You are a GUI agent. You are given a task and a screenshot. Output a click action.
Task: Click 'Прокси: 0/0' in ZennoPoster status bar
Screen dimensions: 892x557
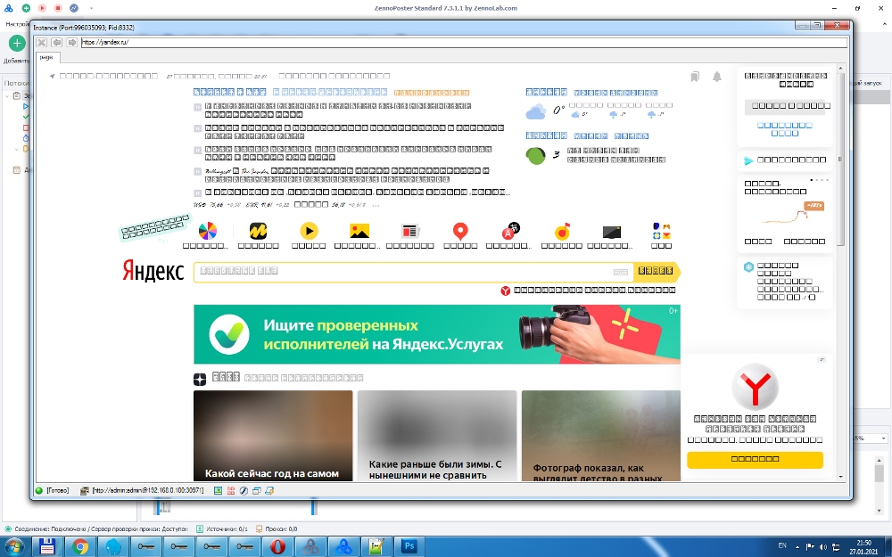click(281, 529)
